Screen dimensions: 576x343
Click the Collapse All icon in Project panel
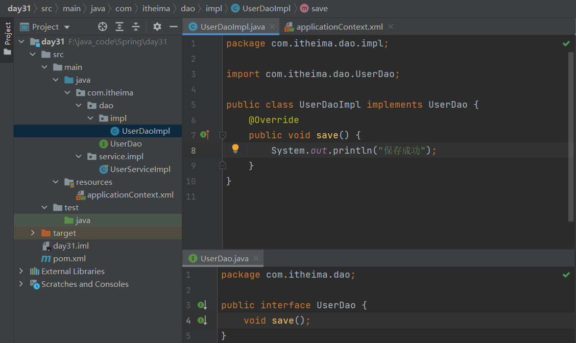[136, 27]
